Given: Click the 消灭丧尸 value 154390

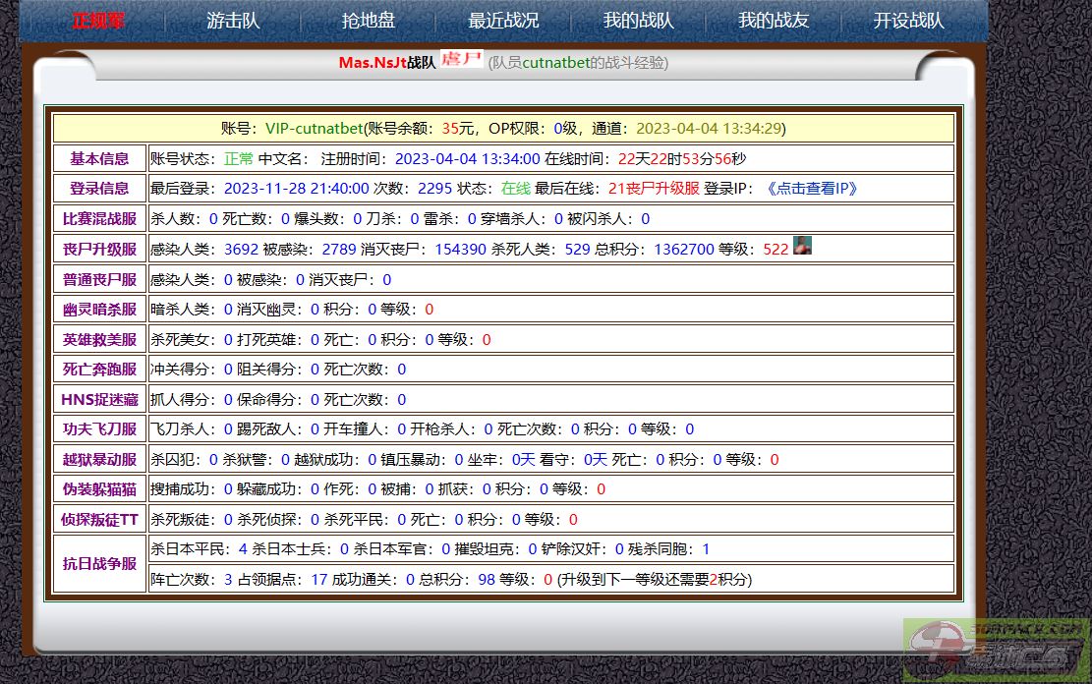Looking at the screenshot, I should [x=460, y=250].
